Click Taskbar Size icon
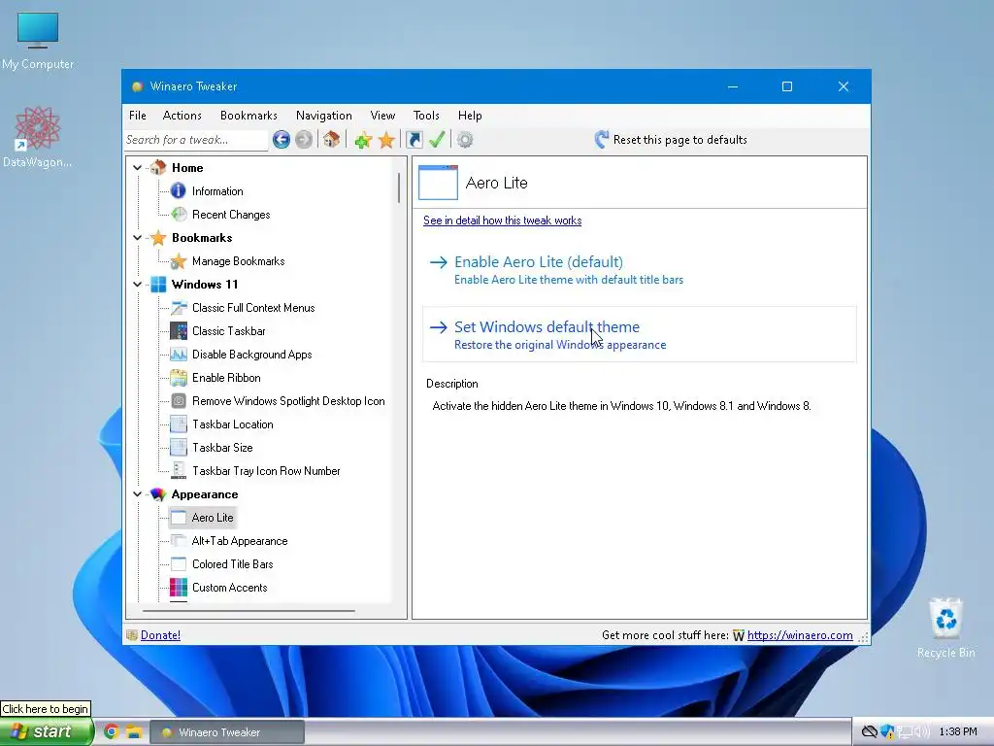Image resolution: width=994 pixels, height=746 pixels. tap(179, 447)
